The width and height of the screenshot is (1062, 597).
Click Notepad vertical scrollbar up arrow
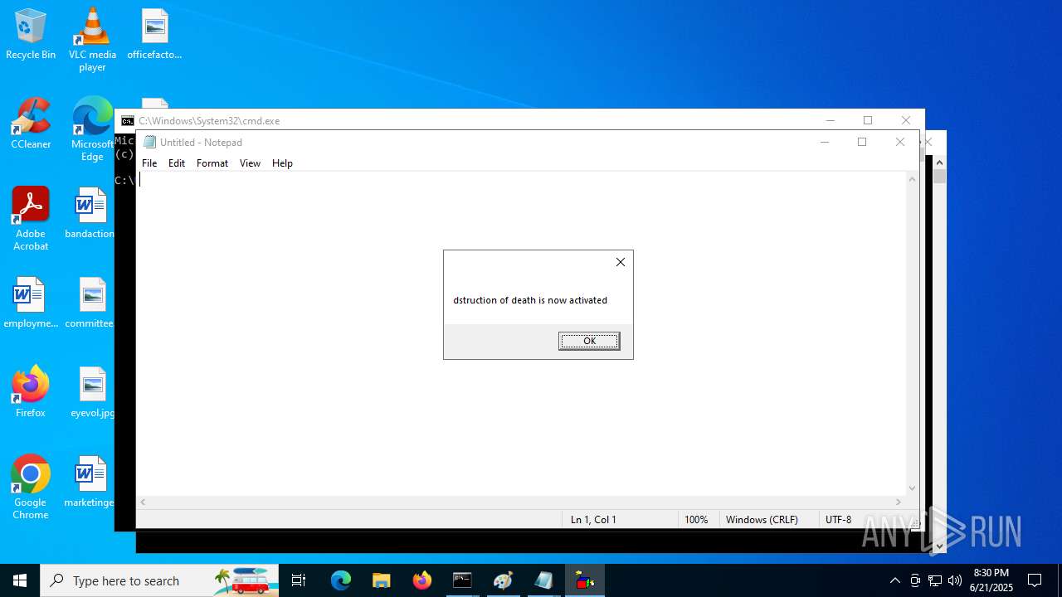pos(913,179)
